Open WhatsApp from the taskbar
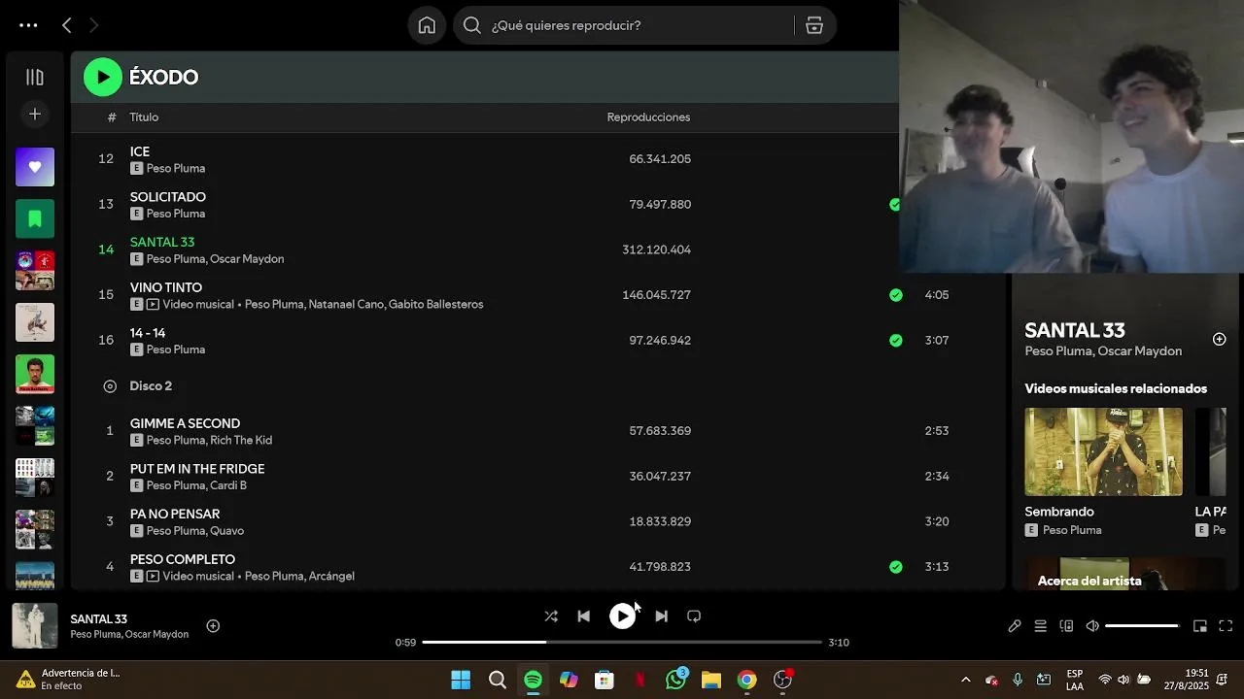 point(675,680)
